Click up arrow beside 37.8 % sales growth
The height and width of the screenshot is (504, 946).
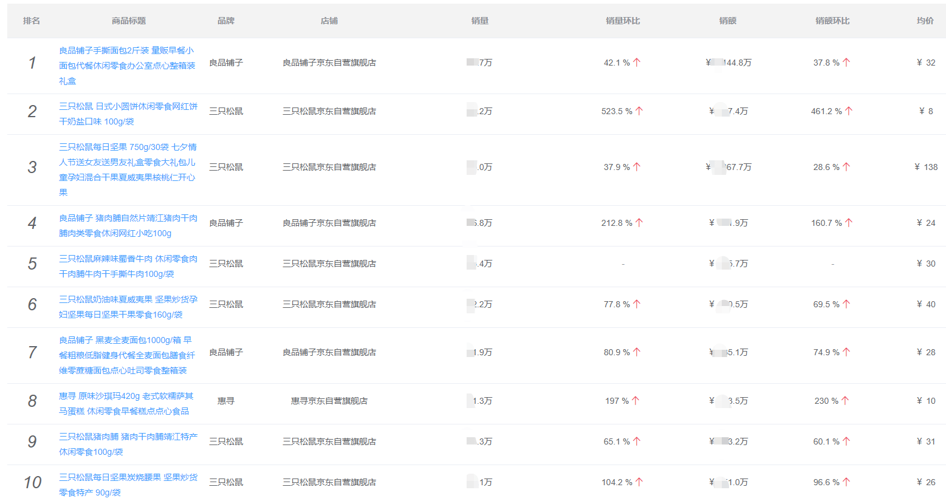(x=846, y=63)
